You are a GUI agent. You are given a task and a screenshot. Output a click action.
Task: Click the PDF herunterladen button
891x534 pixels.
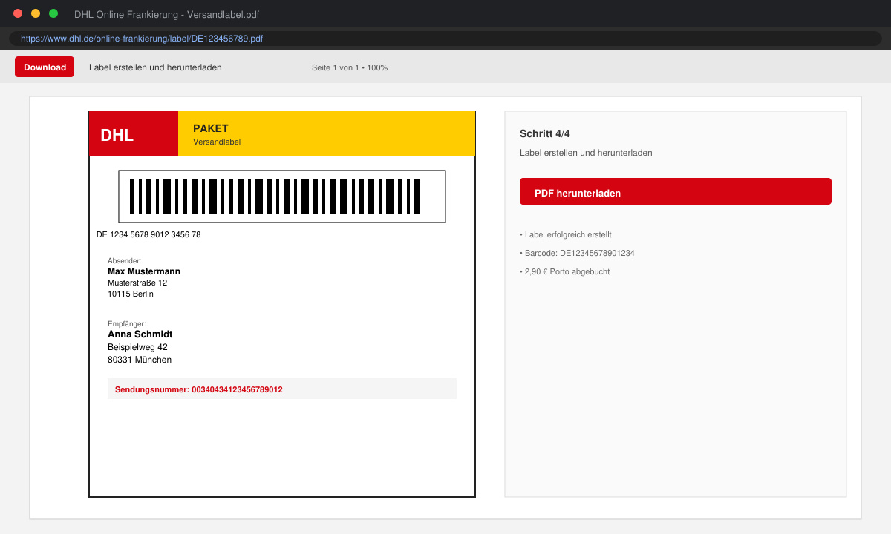pyautogui.click(x=676, y=191)
